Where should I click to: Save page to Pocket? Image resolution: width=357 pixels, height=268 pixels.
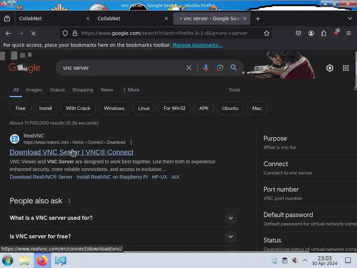(x=298, y=33)
